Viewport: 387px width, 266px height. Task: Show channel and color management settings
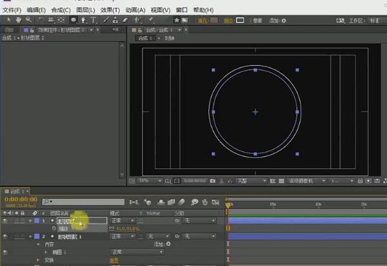pos(230,181)
